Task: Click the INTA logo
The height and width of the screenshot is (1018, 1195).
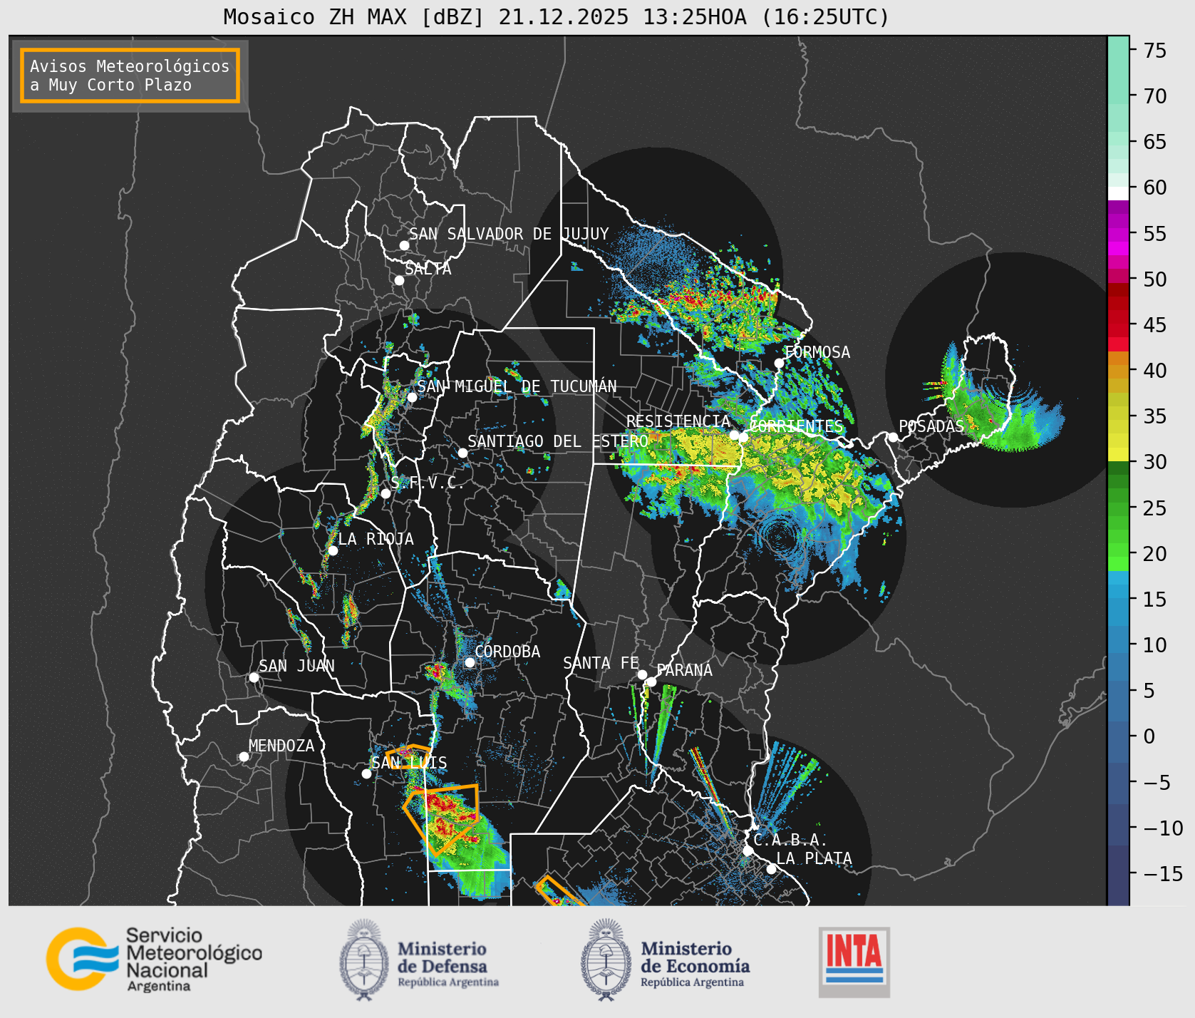Action: coord(854,962)
